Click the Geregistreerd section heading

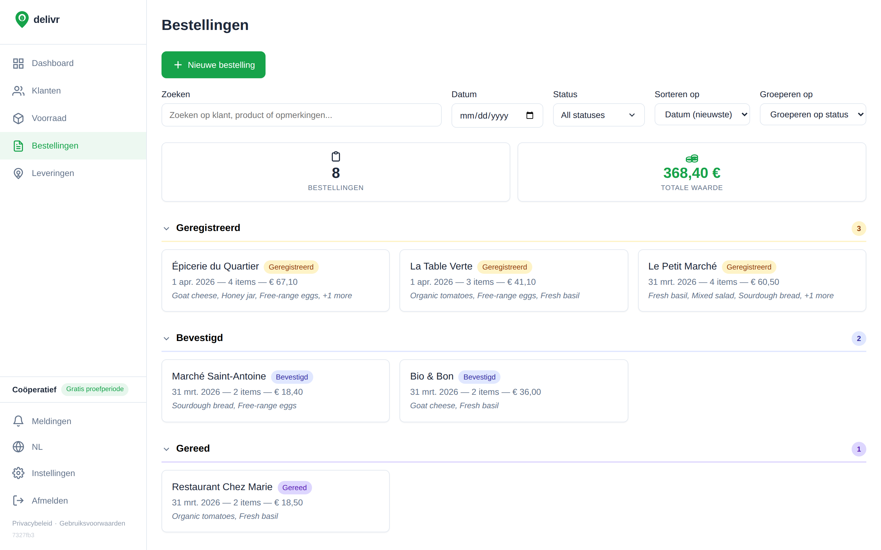208,228
